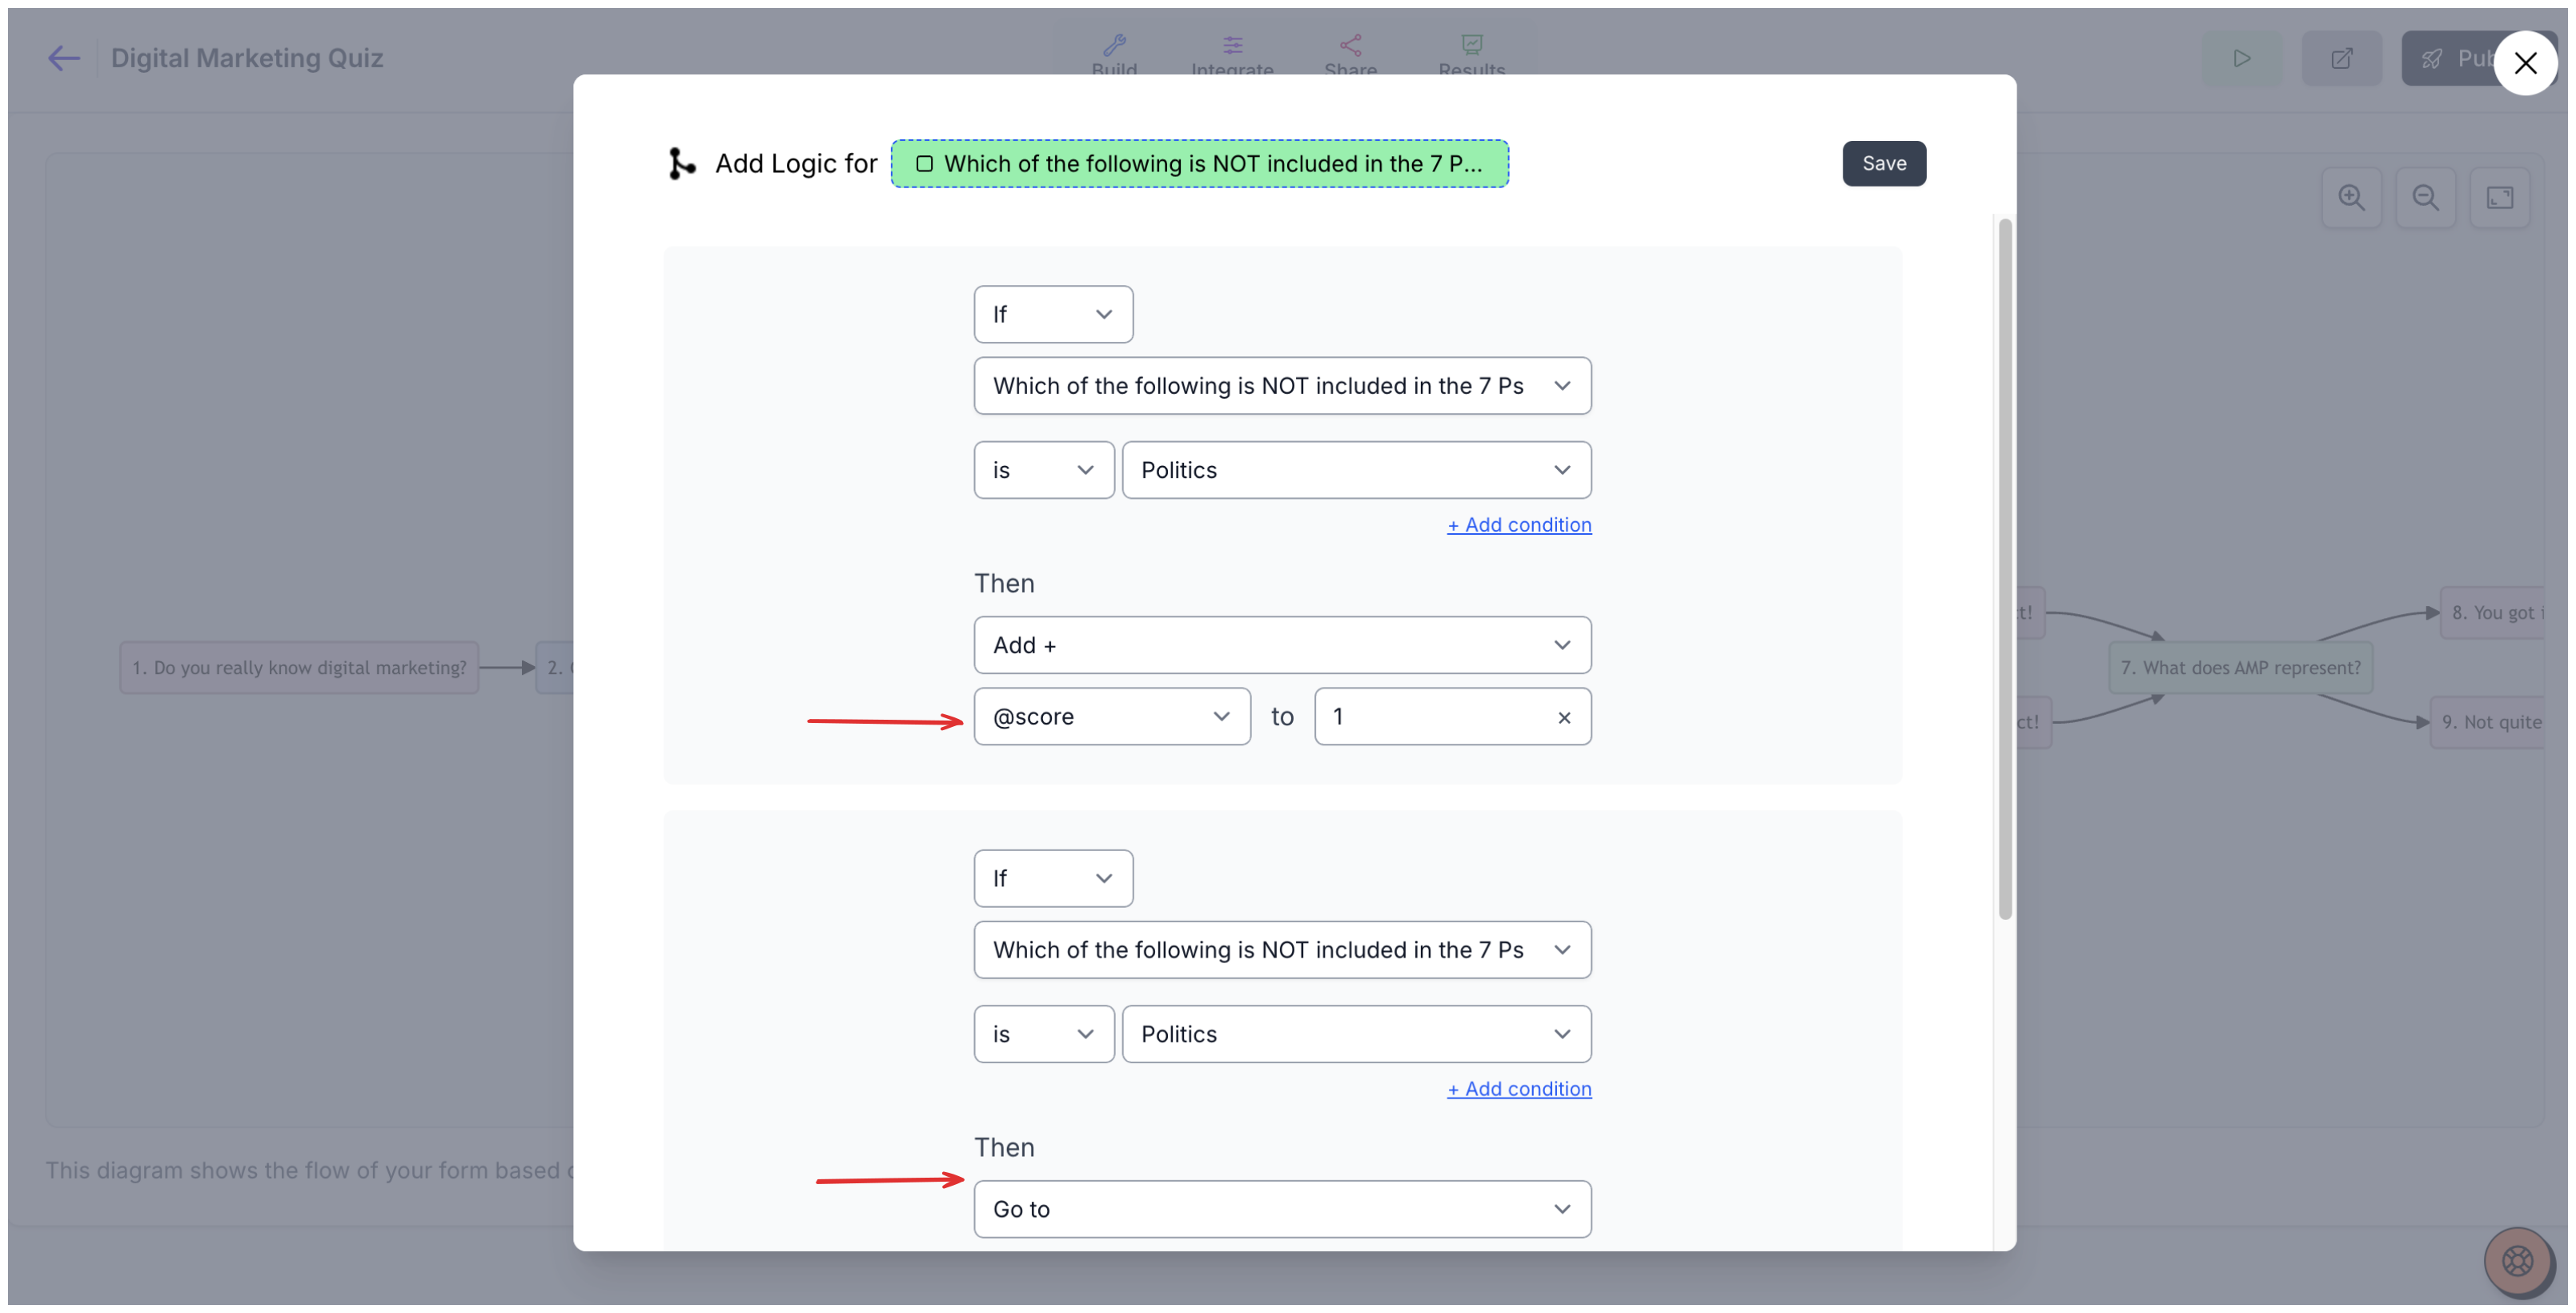Viewport: 2576px width, 1313px height.
Task: Click the back arrow next to quiz title
Action: point(63,58)
